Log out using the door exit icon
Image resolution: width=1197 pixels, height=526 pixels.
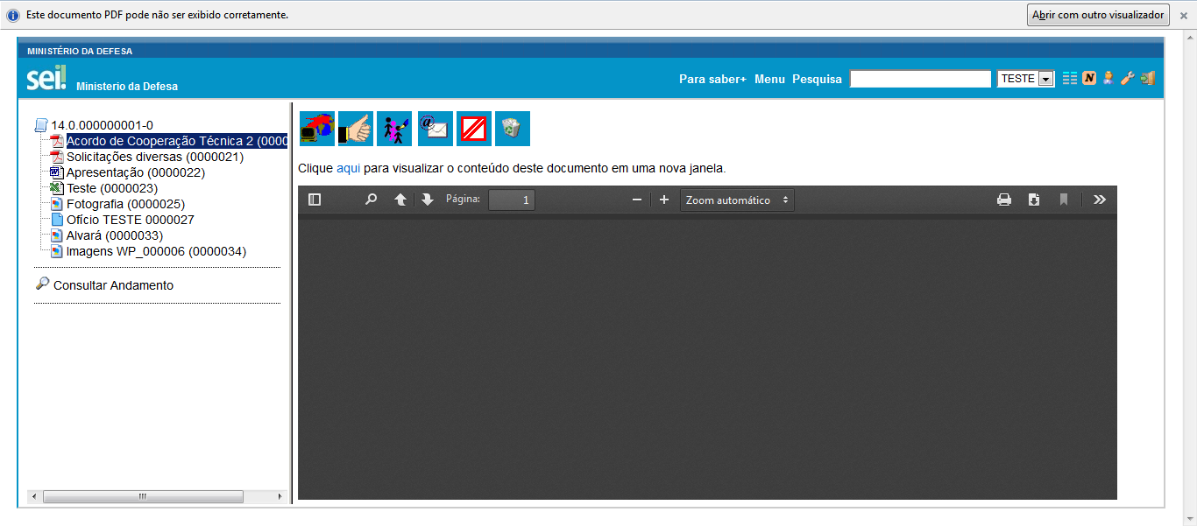click(x=1147, y=78)
